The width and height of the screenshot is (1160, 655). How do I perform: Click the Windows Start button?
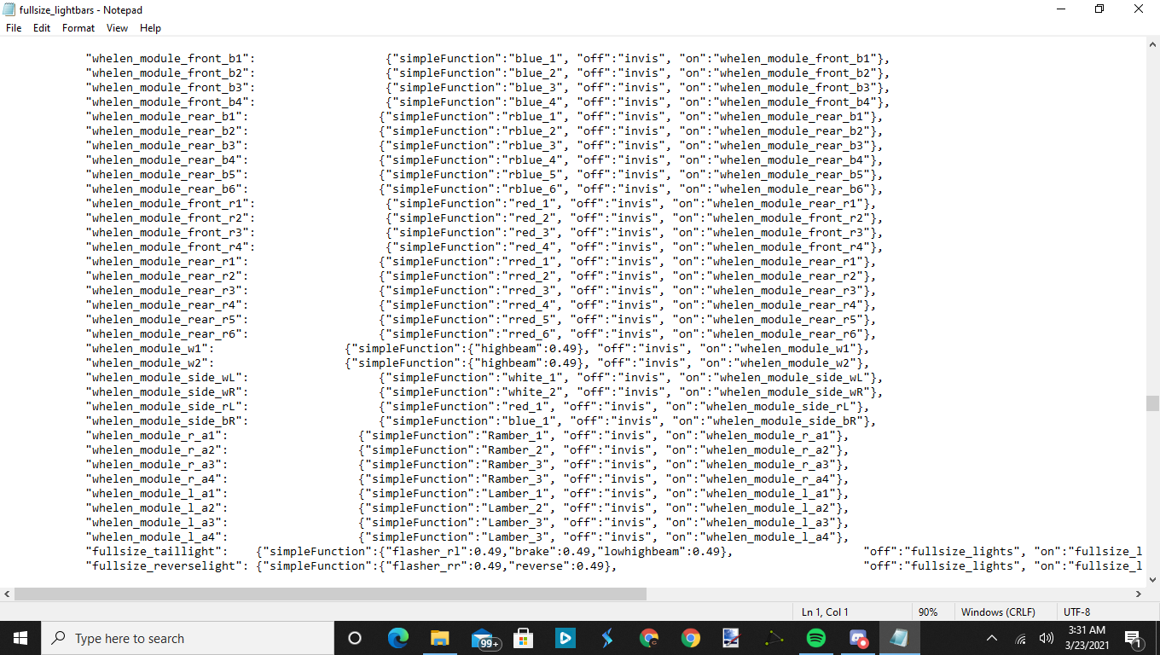[x=20, y=638]
